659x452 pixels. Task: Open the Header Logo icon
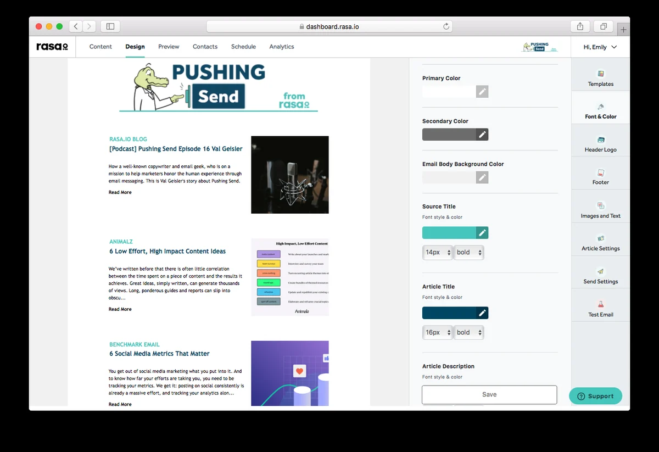click(x=601, y=140)
